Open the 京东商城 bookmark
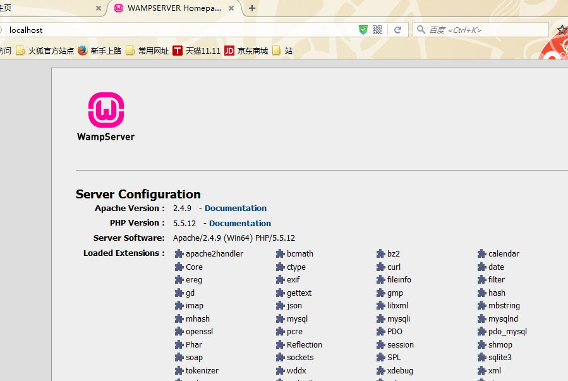The width and height of the screenshot is (568, 381). (x=246, y=51)
